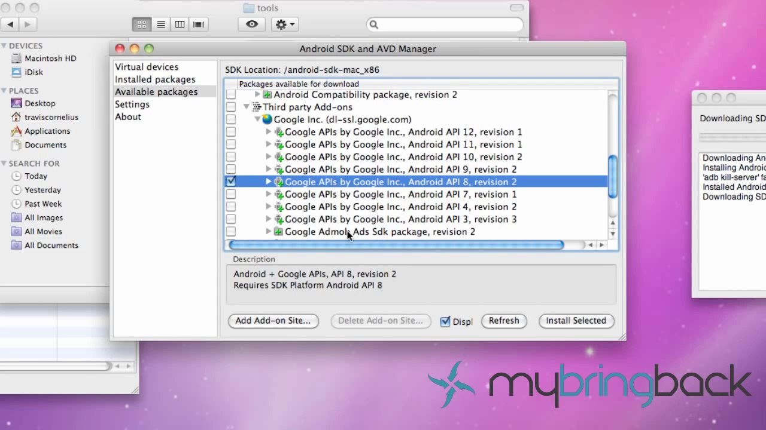This screenshot has height=430, width=766.
Task: Click the Delete Add-on Site button
Action: [381, 321]
